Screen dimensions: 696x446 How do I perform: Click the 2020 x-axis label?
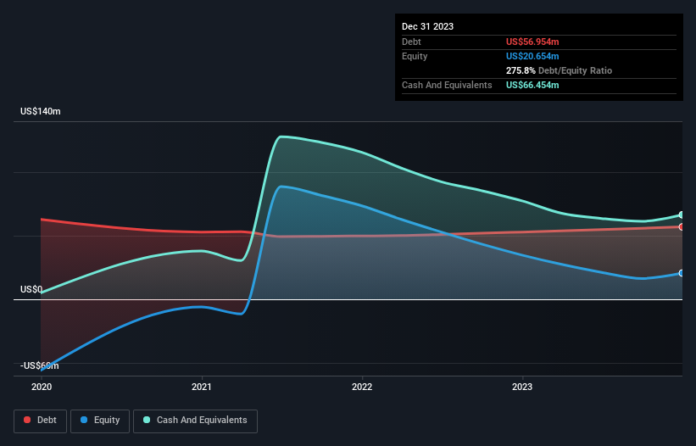coord(42,387)
